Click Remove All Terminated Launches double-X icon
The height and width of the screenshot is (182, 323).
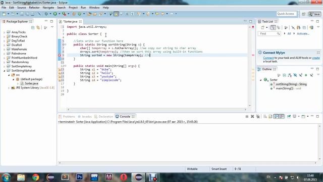pyautogui.click(x=258, y=117)
